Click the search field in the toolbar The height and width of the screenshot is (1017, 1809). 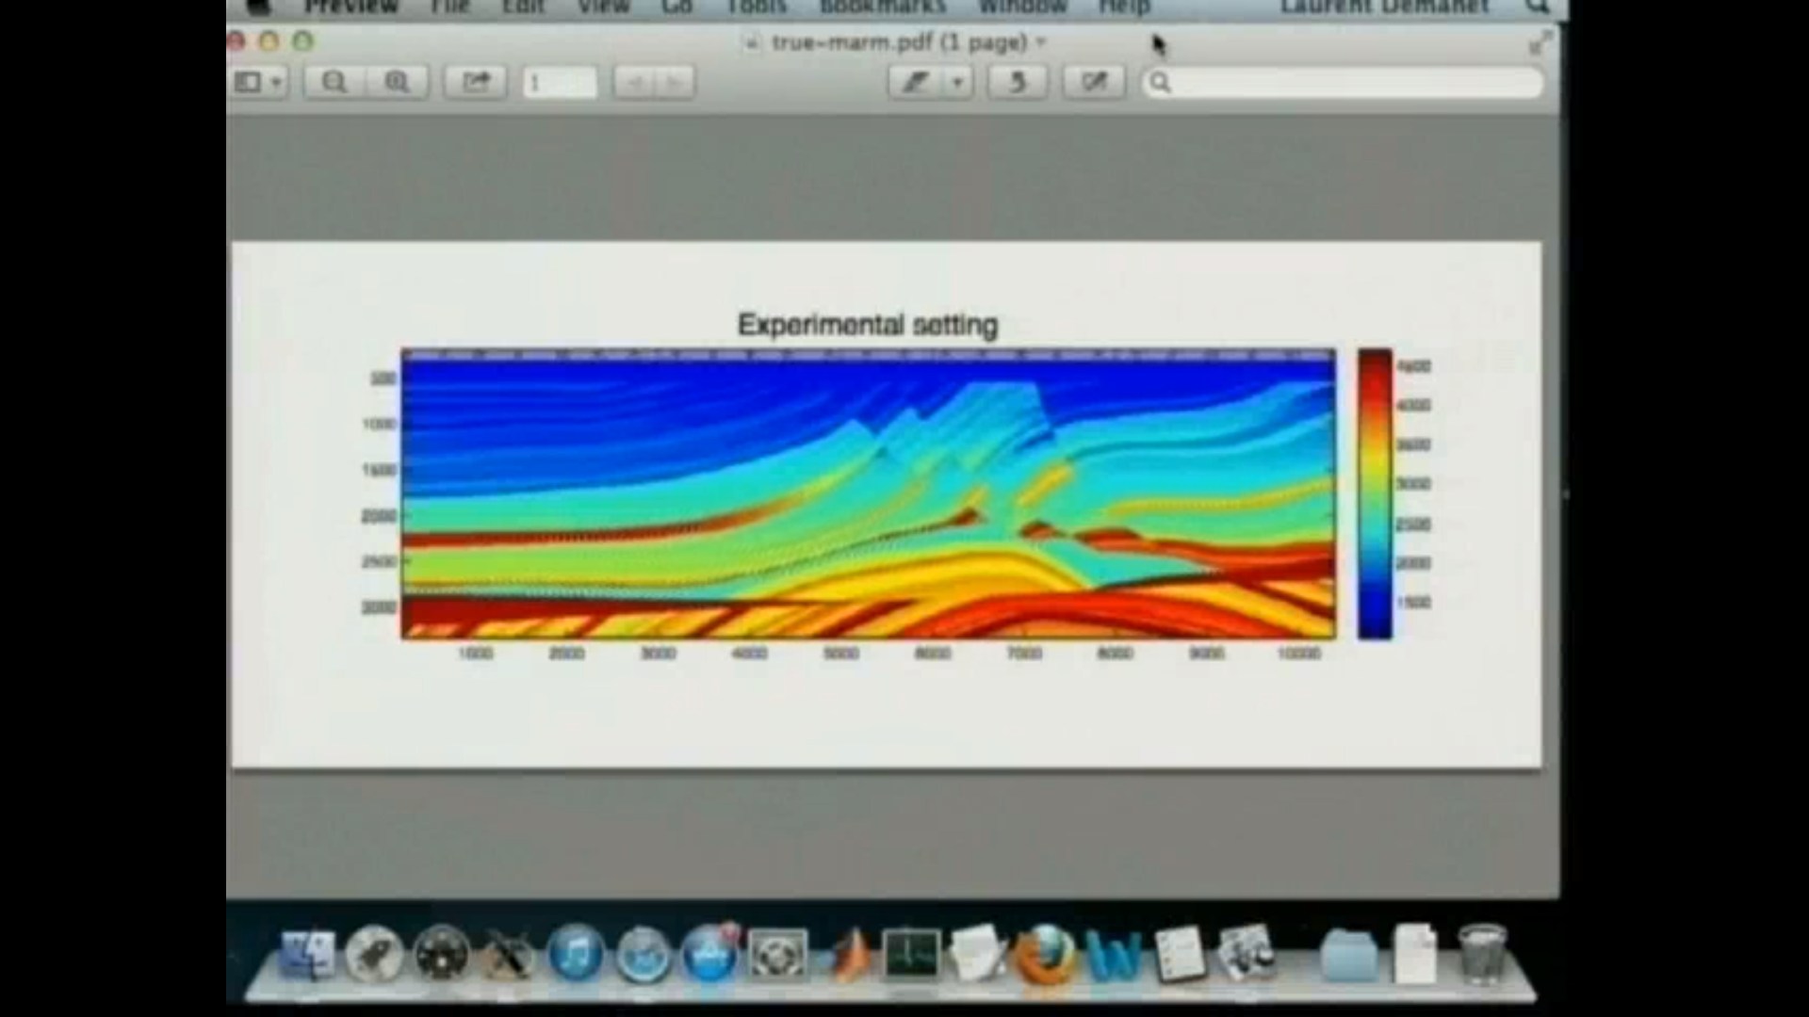click(x=1338, y=83)
